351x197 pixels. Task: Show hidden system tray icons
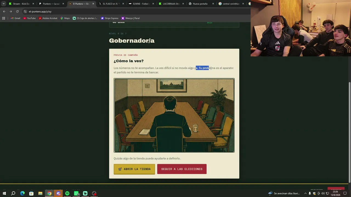tap(305, 193)
